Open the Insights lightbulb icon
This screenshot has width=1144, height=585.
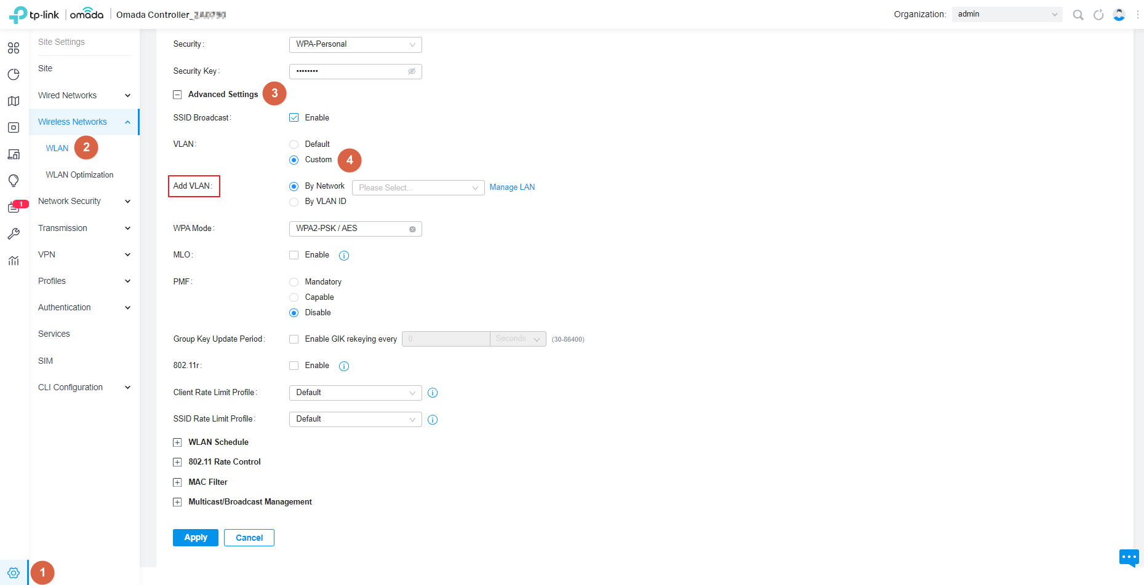click(14, 181)
